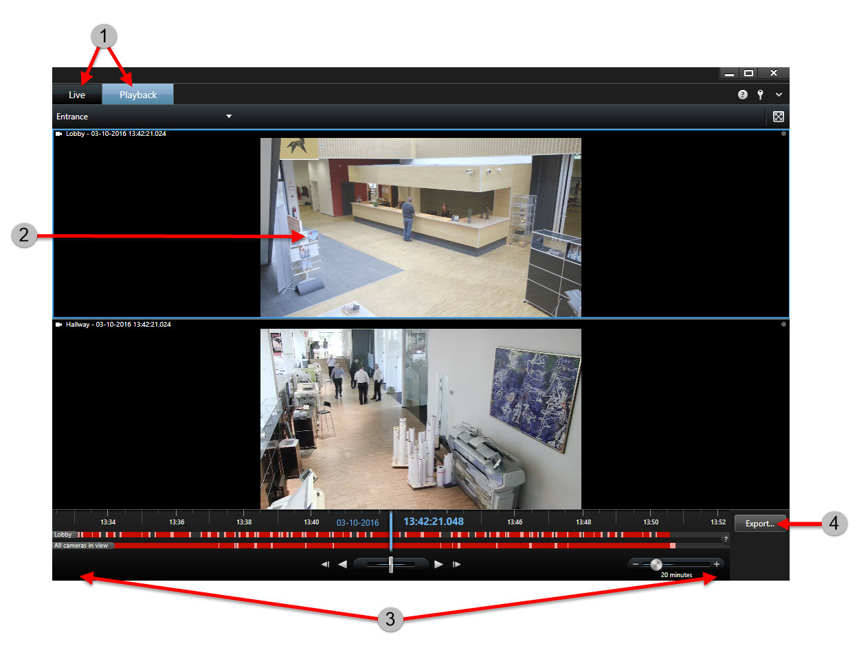Screen dimensions: 859x652
Task: Toggle full screen view icon
Action: (x=778, y=117)
